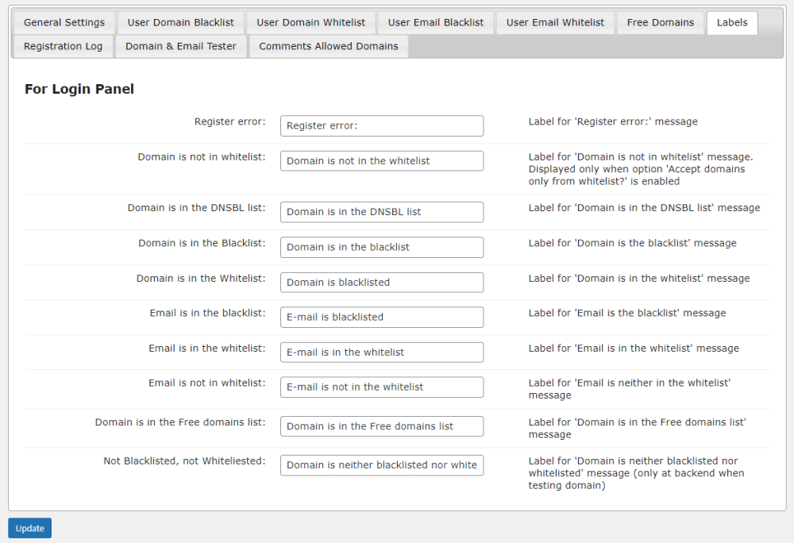Switch to User Domain Blacklist tab
This screenshot has width=794, height=543.
point(181,22)
